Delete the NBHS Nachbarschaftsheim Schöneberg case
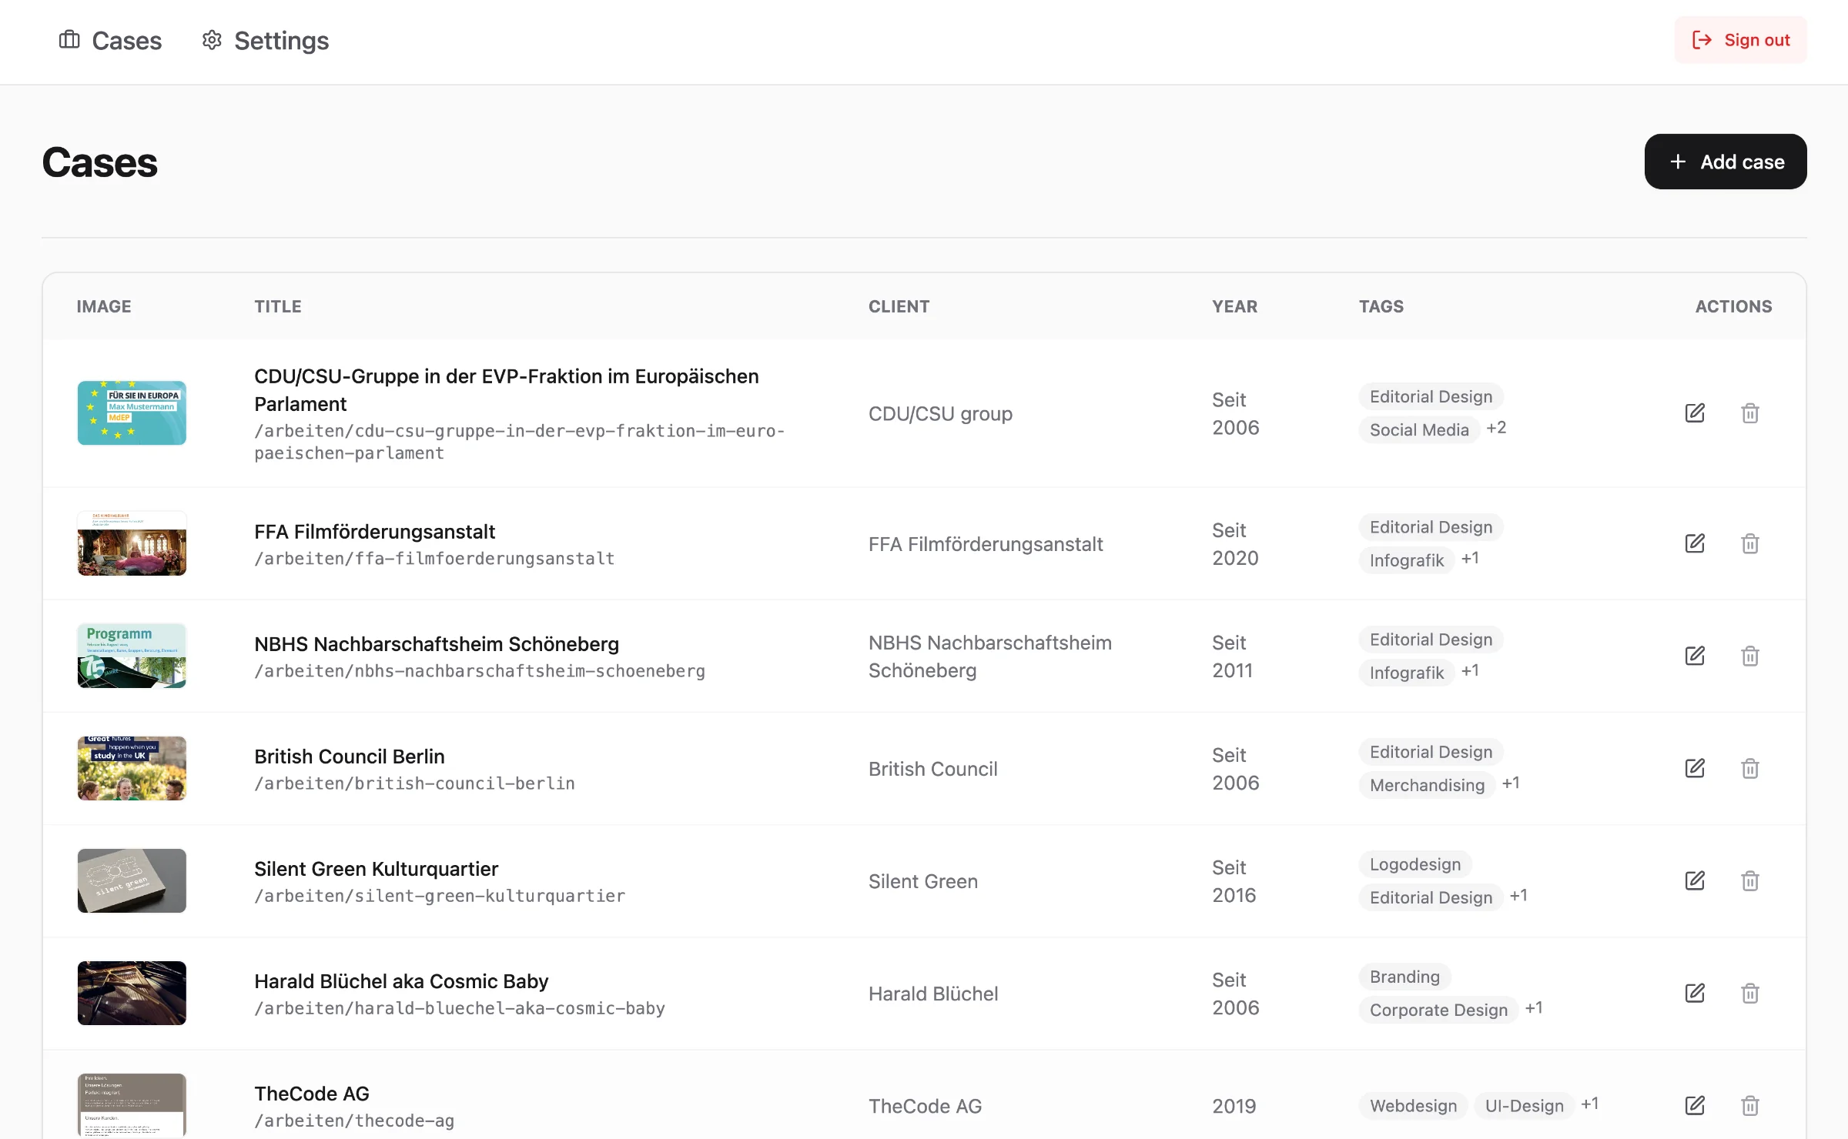Image resolution: width=1848 pixels, height=1139 pixels. (x=1750, y=656)
